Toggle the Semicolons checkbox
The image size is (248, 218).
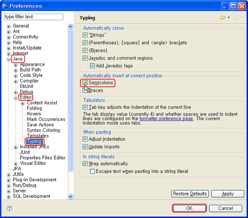(85, 83)
